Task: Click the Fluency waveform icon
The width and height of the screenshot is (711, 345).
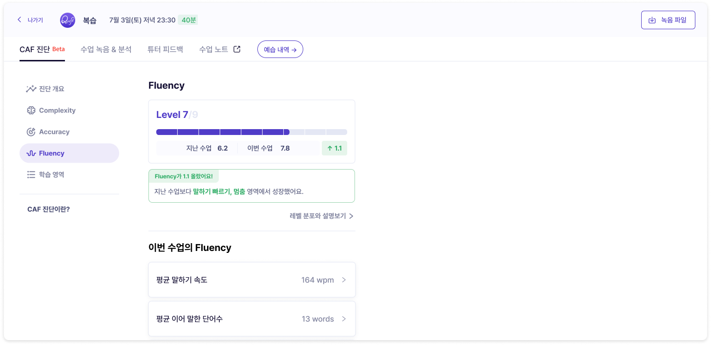Action: coord(31,153)
